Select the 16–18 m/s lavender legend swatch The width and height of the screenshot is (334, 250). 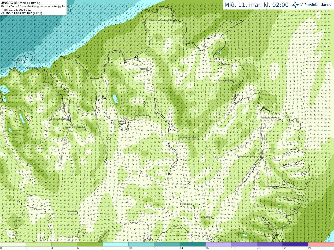[x=218, y=245]
